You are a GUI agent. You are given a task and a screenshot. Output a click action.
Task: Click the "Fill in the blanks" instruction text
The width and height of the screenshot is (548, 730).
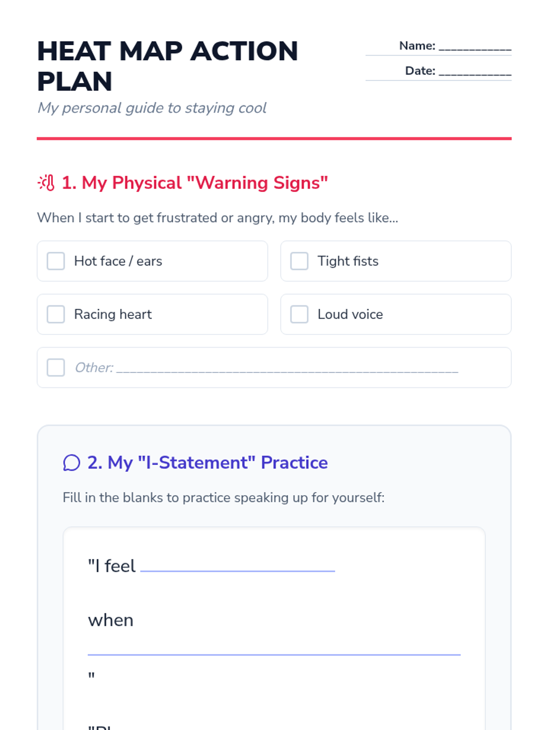tap(223, 498)
